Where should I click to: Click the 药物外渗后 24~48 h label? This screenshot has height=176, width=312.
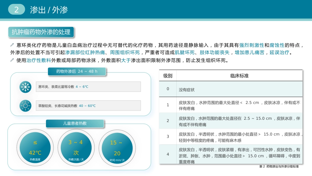77,71
